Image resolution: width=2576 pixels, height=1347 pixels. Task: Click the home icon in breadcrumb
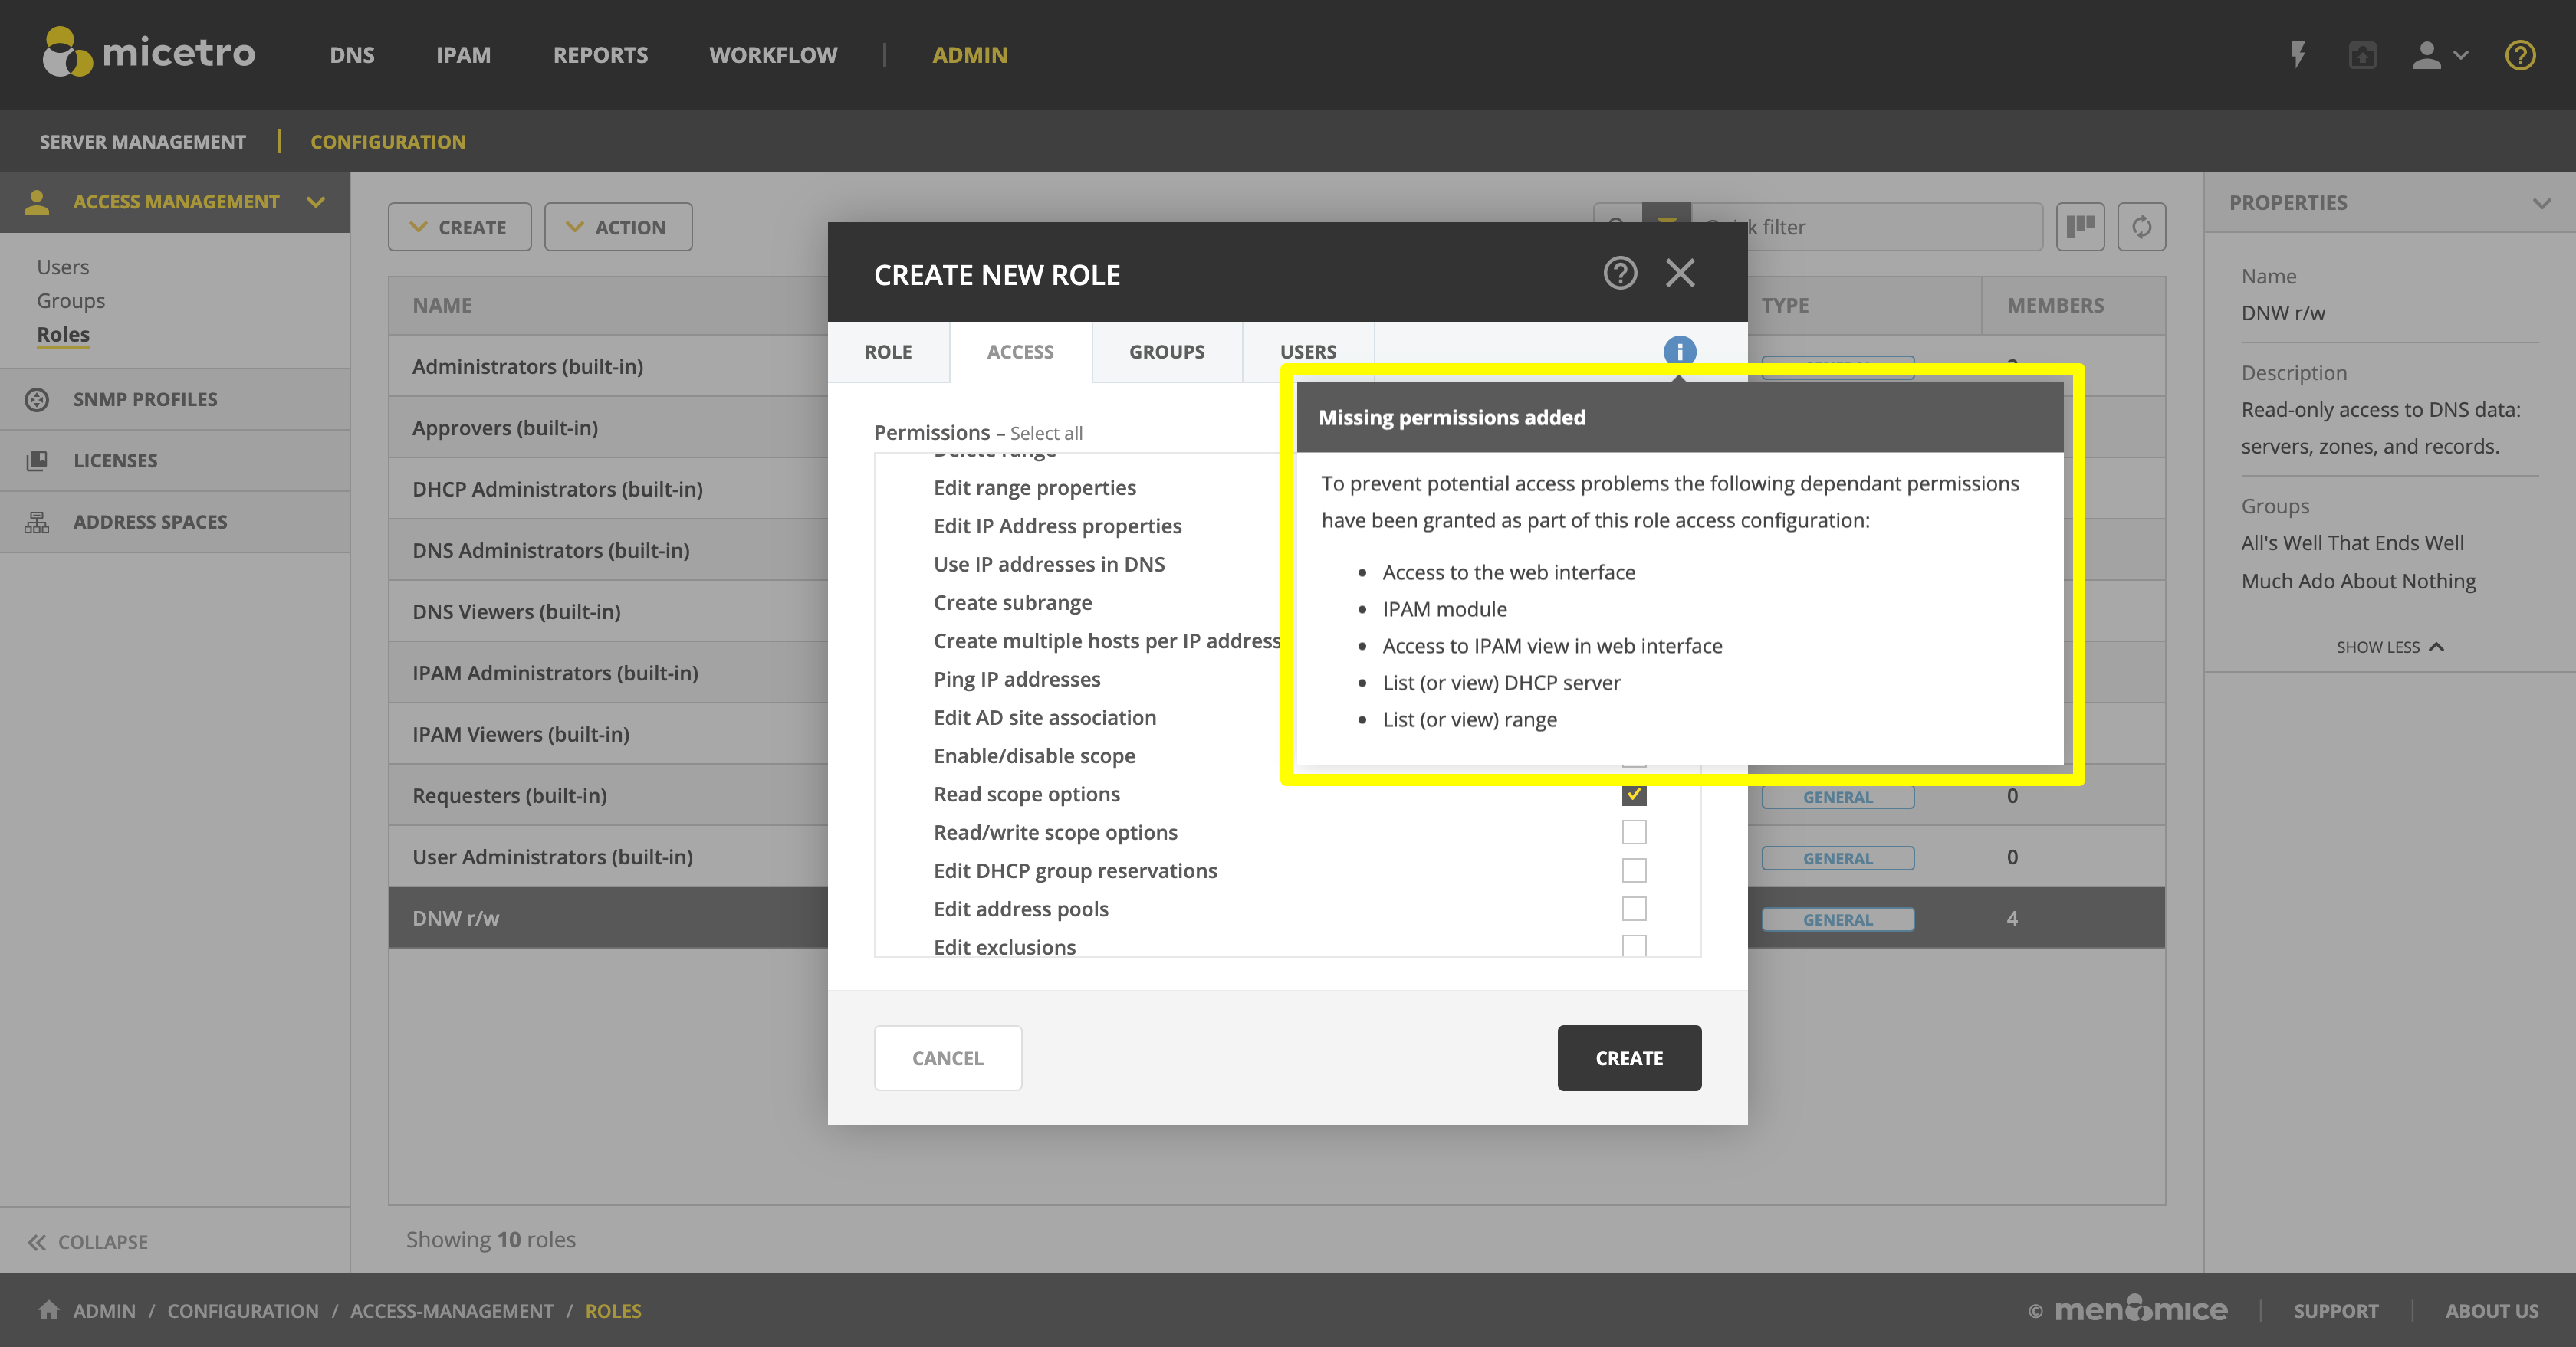[49, 1310]
